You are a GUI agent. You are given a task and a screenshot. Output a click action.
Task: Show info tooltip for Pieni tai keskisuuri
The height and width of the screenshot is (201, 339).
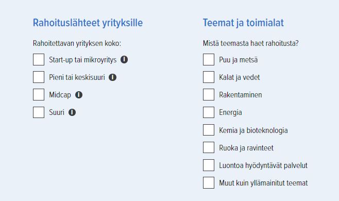[x=112, y=77]
